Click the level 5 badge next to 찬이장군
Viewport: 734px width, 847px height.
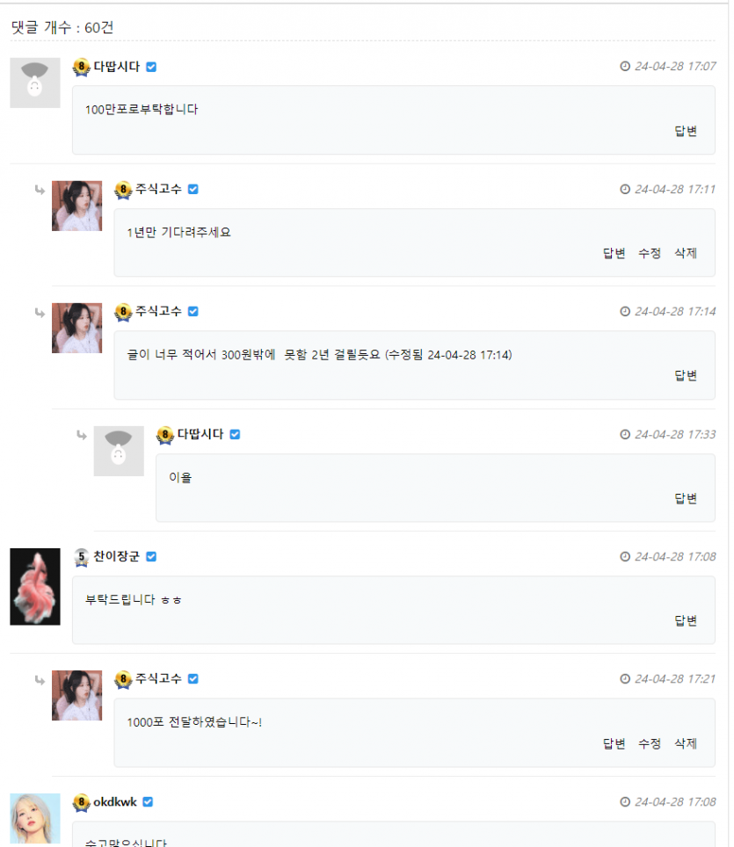(x=81, y=556)
